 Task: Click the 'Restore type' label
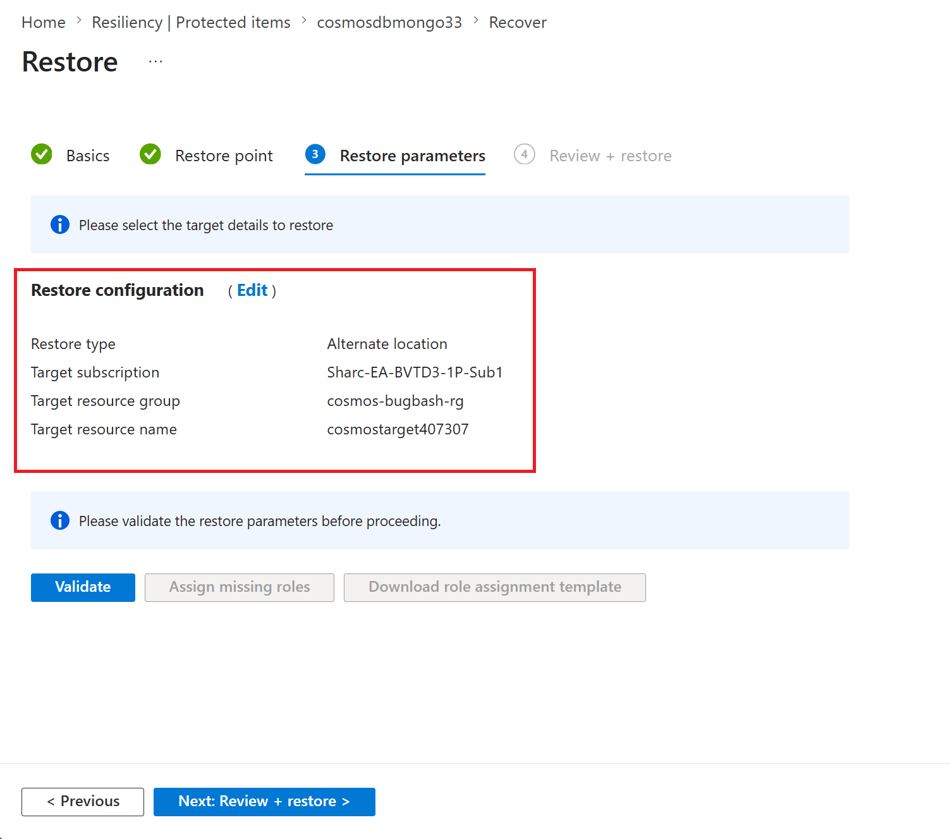[73, 344]
